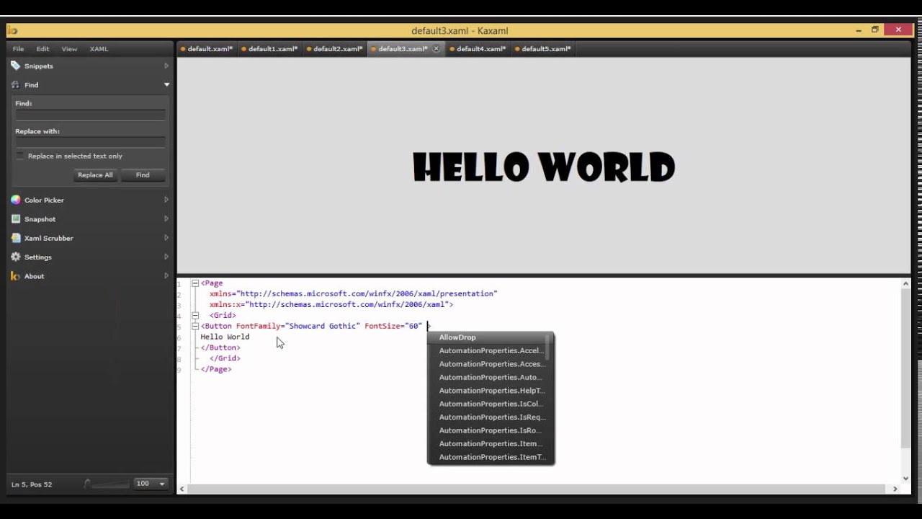The width and height of the screenshot is (922, 519).
Task: Click the zoom slider in status bar
Action: coord(108,484)
